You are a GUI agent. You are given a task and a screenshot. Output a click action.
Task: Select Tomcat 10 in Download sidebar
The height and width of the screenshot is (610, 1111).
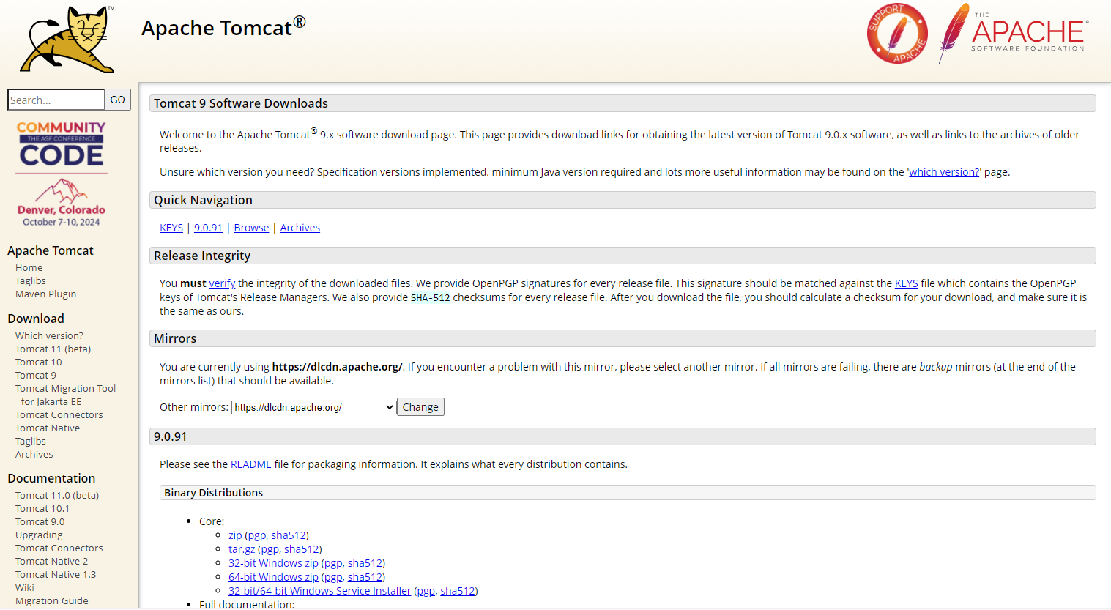(39, 362)
